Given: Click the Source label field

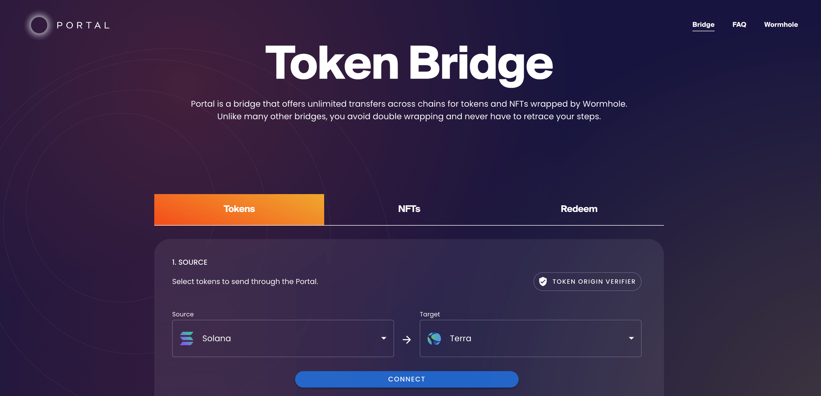Looking at the screenshot, I should coord(183,314).
